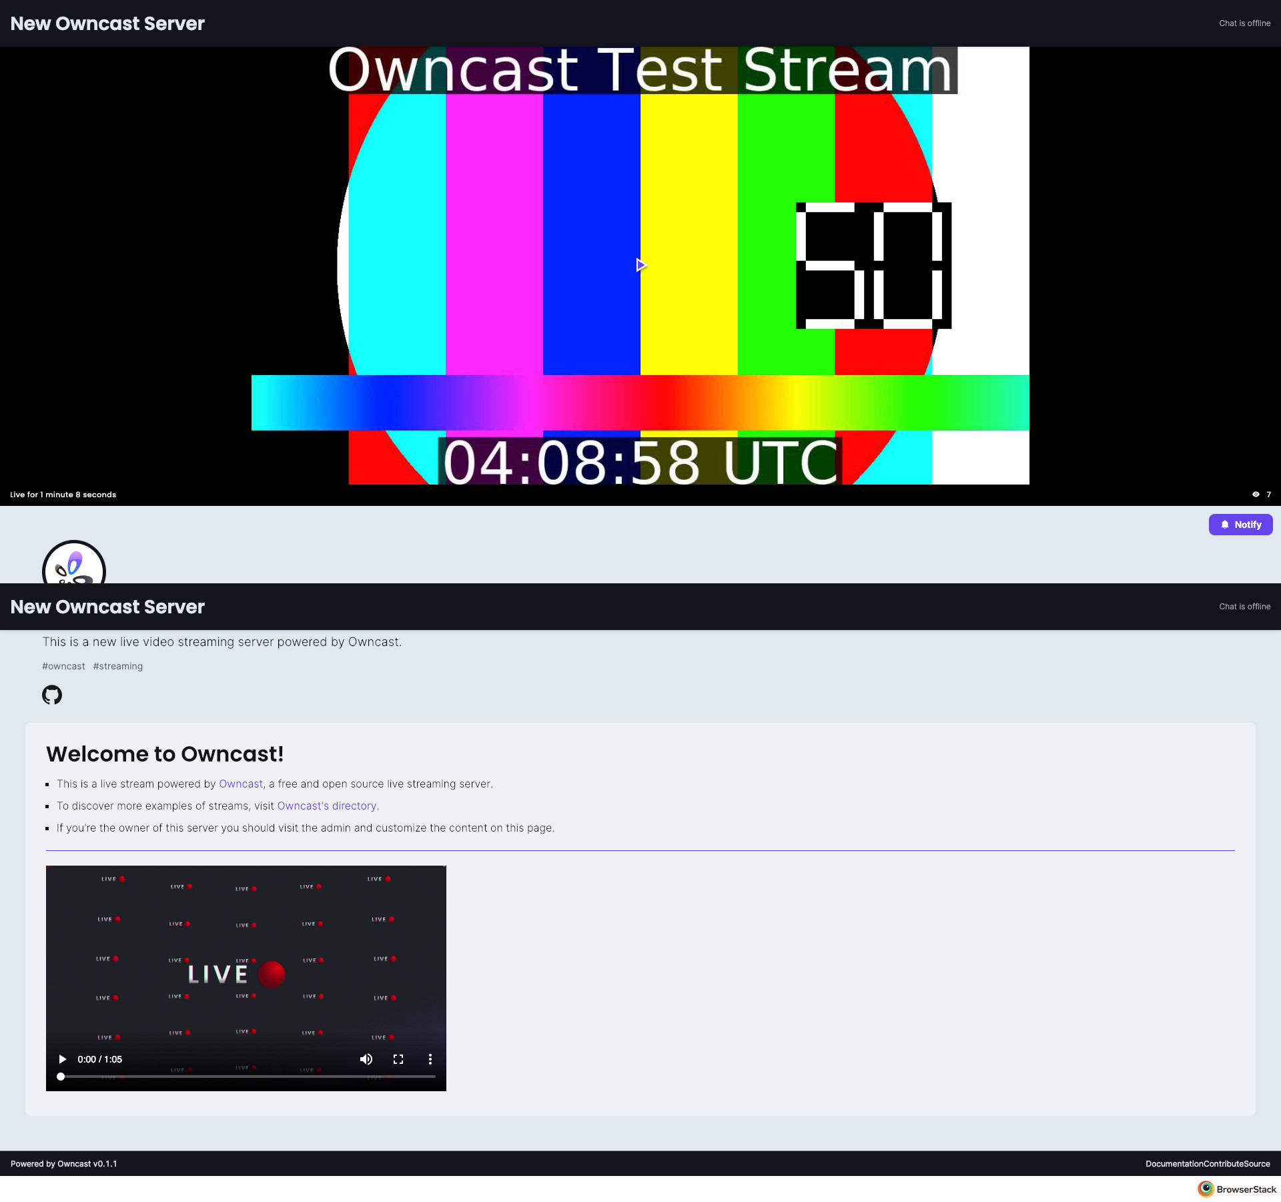Image resolution: width=1281 pixels, height=1202 pixels.
Task: Follow the Owncast link in first bullet
Action: 241,784
